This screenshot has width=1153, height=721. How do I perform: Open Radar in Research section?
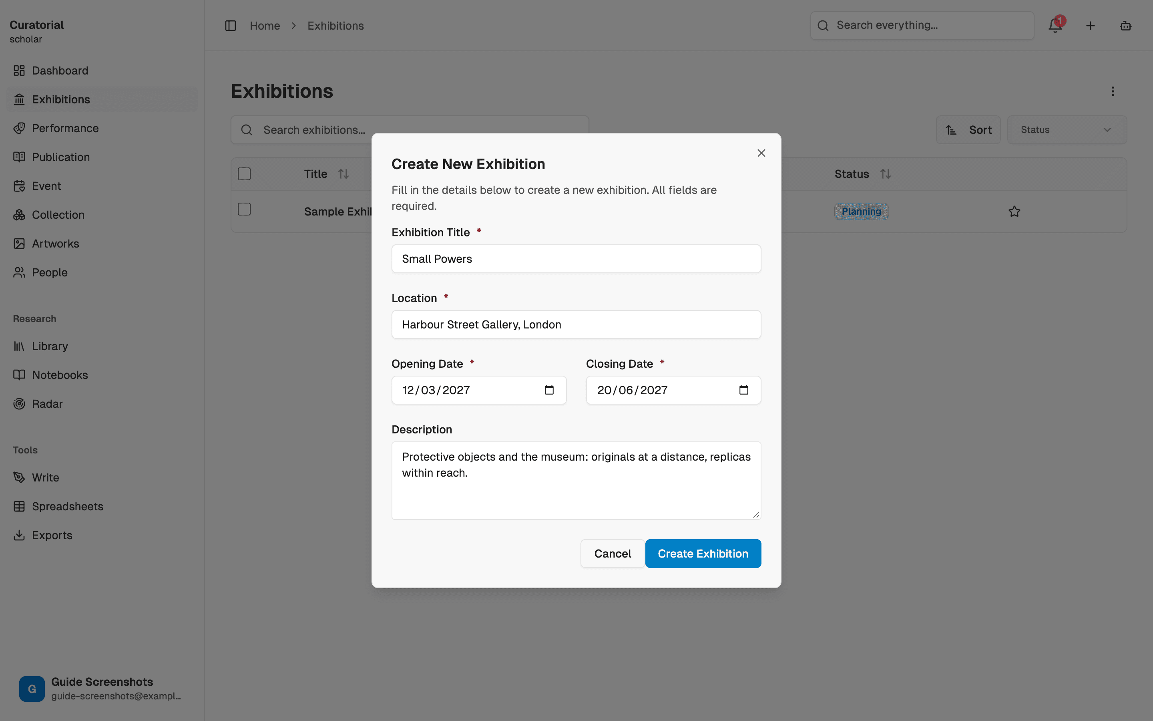tap(102, 404)
